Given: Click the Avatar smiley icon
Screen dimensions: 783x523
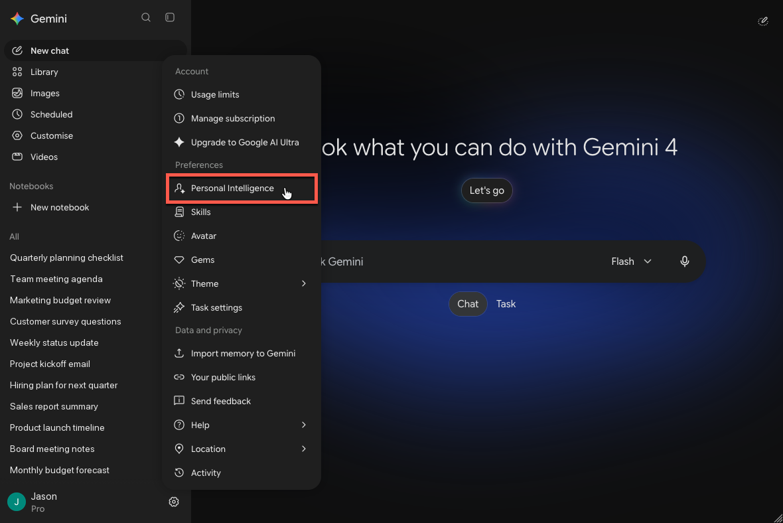Looking at the screenshot, I should pyautogui.click(x=179, y=236).
